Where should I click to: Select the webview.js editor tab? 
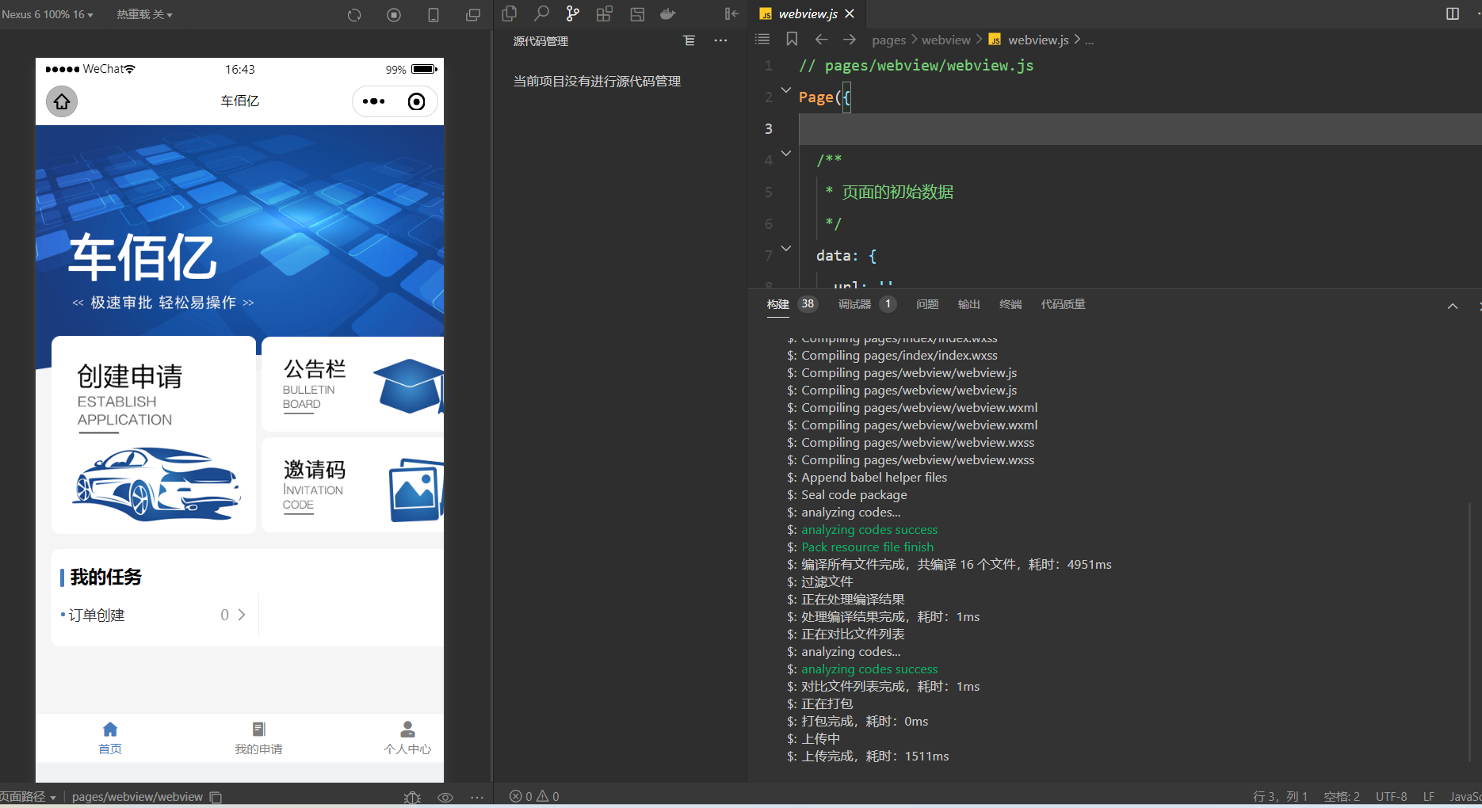807,13
